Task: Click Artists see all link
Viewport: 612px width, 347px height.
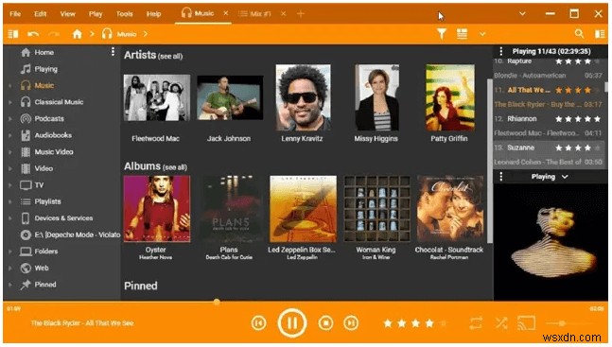Action: [170, 56]
